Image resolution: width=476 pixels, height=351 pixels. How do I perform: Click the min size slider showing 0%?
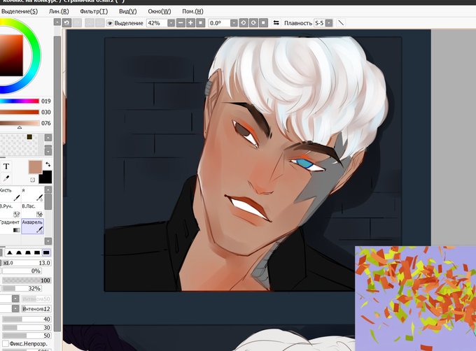pyautogui.click(x=22, y=271)
